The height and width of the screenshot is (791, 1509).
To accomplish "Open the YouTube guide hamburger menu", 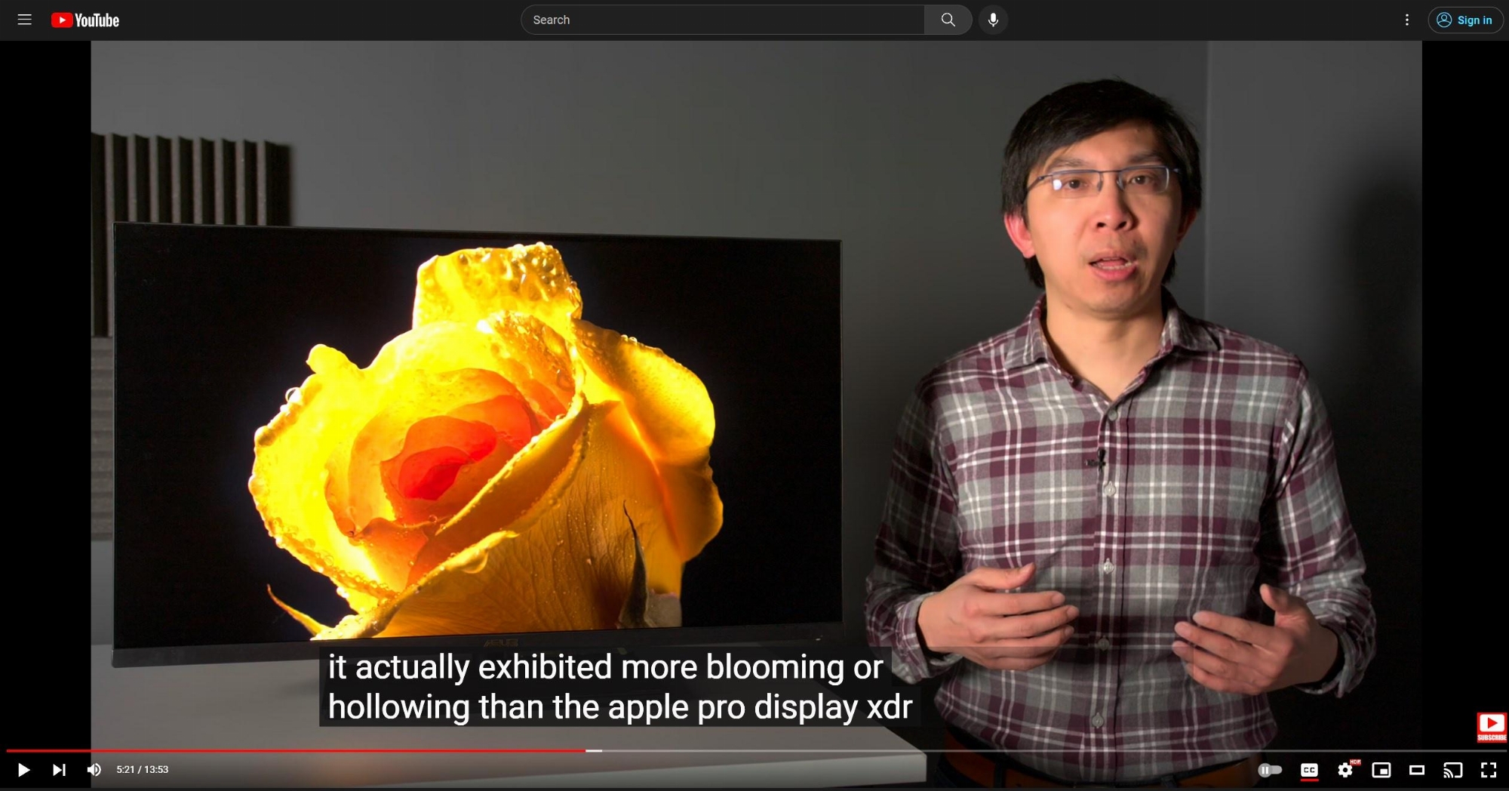I will (x=24, y=20).
